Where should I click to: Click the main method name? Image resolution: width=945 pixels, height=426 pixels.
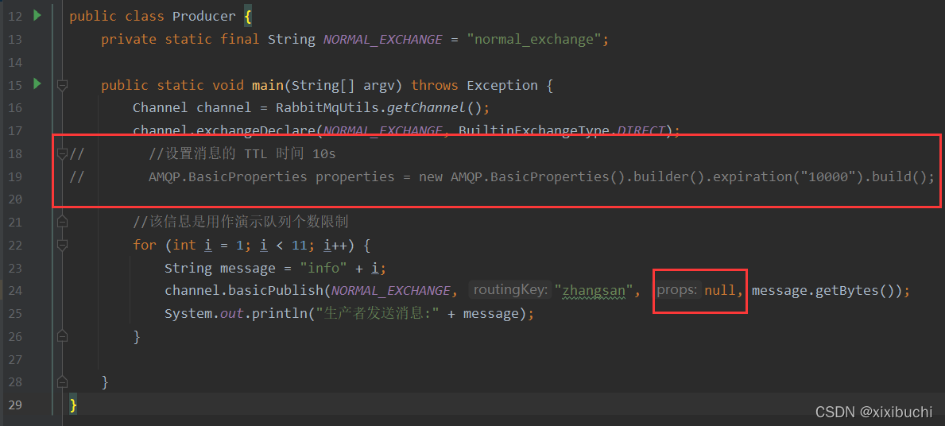[268, 86]
